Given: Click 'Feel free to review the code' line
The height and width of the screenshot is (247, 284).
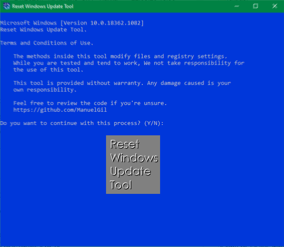Looking at the screenshot, I should (x=90, y=103).
